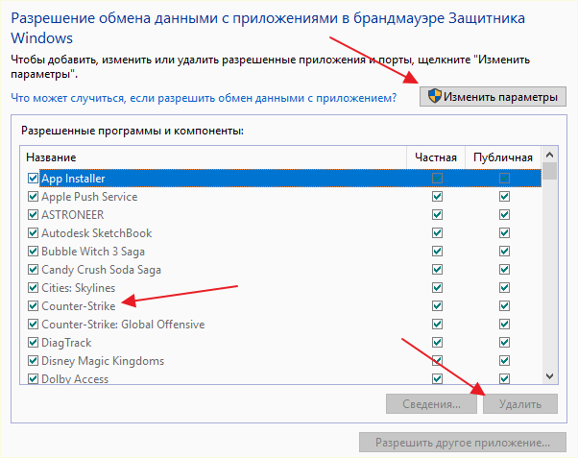Select the DiagTrack row text
Viewport: 578px width, 458px height.
[x=66, y=343]
